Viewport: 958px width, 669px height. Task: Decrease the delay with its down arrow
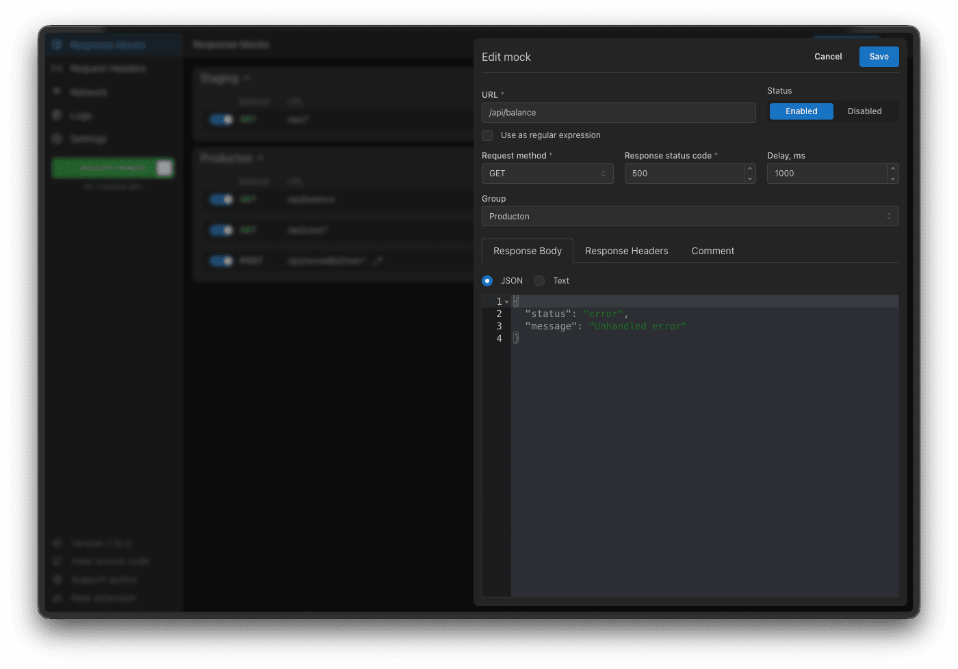coord(893,178)
